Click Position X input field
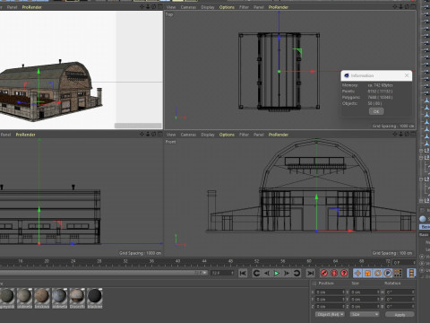This screenshot has height=323, width=430. click(x=331, y=292)
